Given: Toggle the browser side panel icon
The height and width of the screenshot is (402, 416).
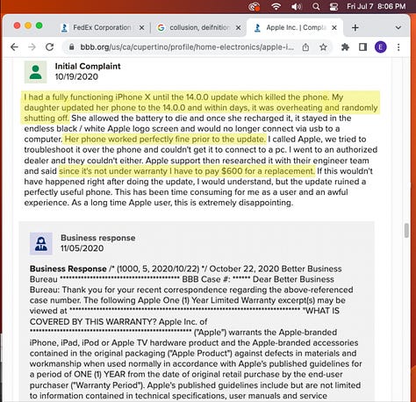Looking at the screenshot, I should coord(362,47).
